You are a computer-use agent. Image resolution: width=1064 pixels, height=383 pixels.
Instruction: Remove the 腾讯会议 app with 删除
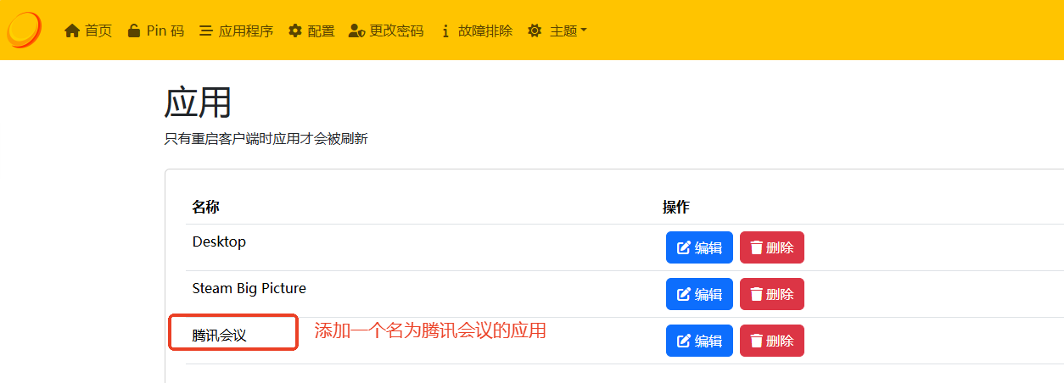(771, 341)
